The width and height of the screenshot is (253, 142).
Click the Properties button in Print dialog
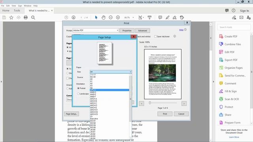pyautogui.click(x=127, y=30)
